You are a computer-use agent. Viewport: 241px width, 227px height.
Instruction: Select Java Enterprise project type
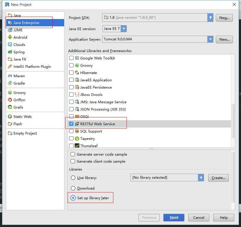tap(35, 23)
